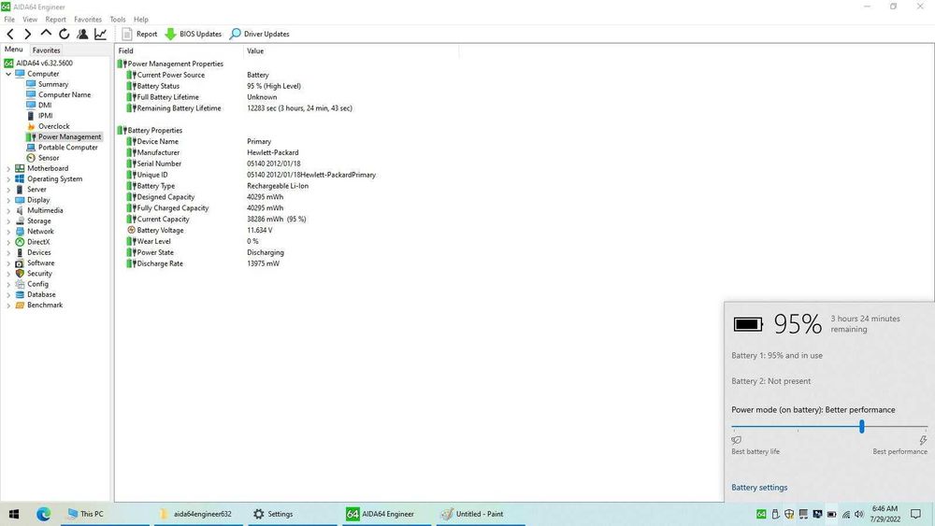Select the Security tree item

point(39,274)
